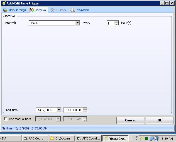This screenshot has width=176, height=142.
Task: Open the C:\Docume... taskbar folder window
Action: (x=62, y=138)
